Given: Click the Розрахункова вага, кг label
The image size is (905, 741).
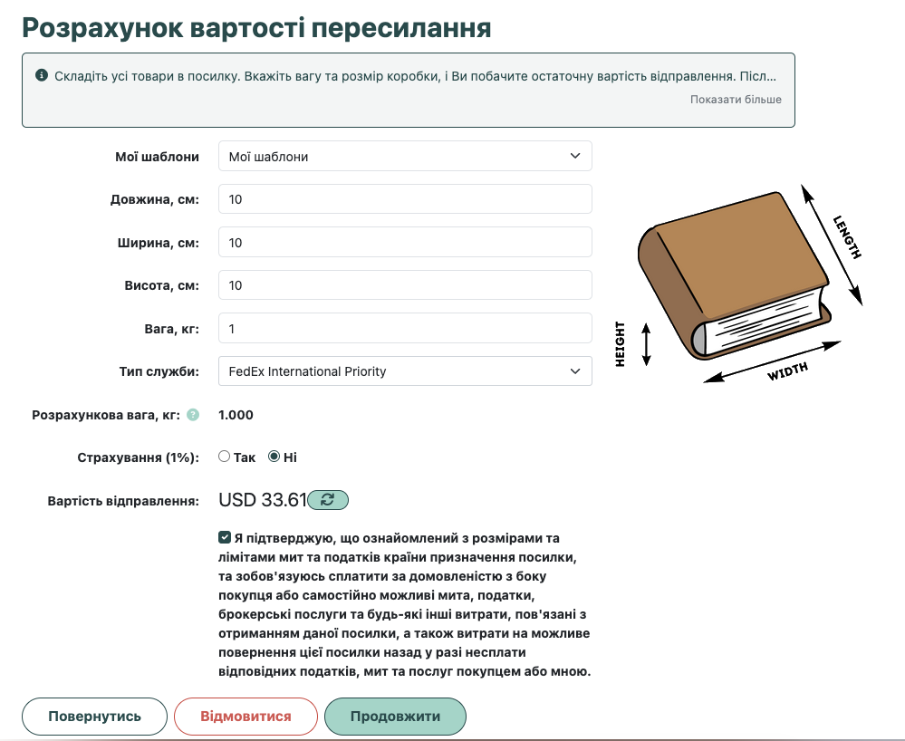Looking at the screenshot, I should [106, 415].
